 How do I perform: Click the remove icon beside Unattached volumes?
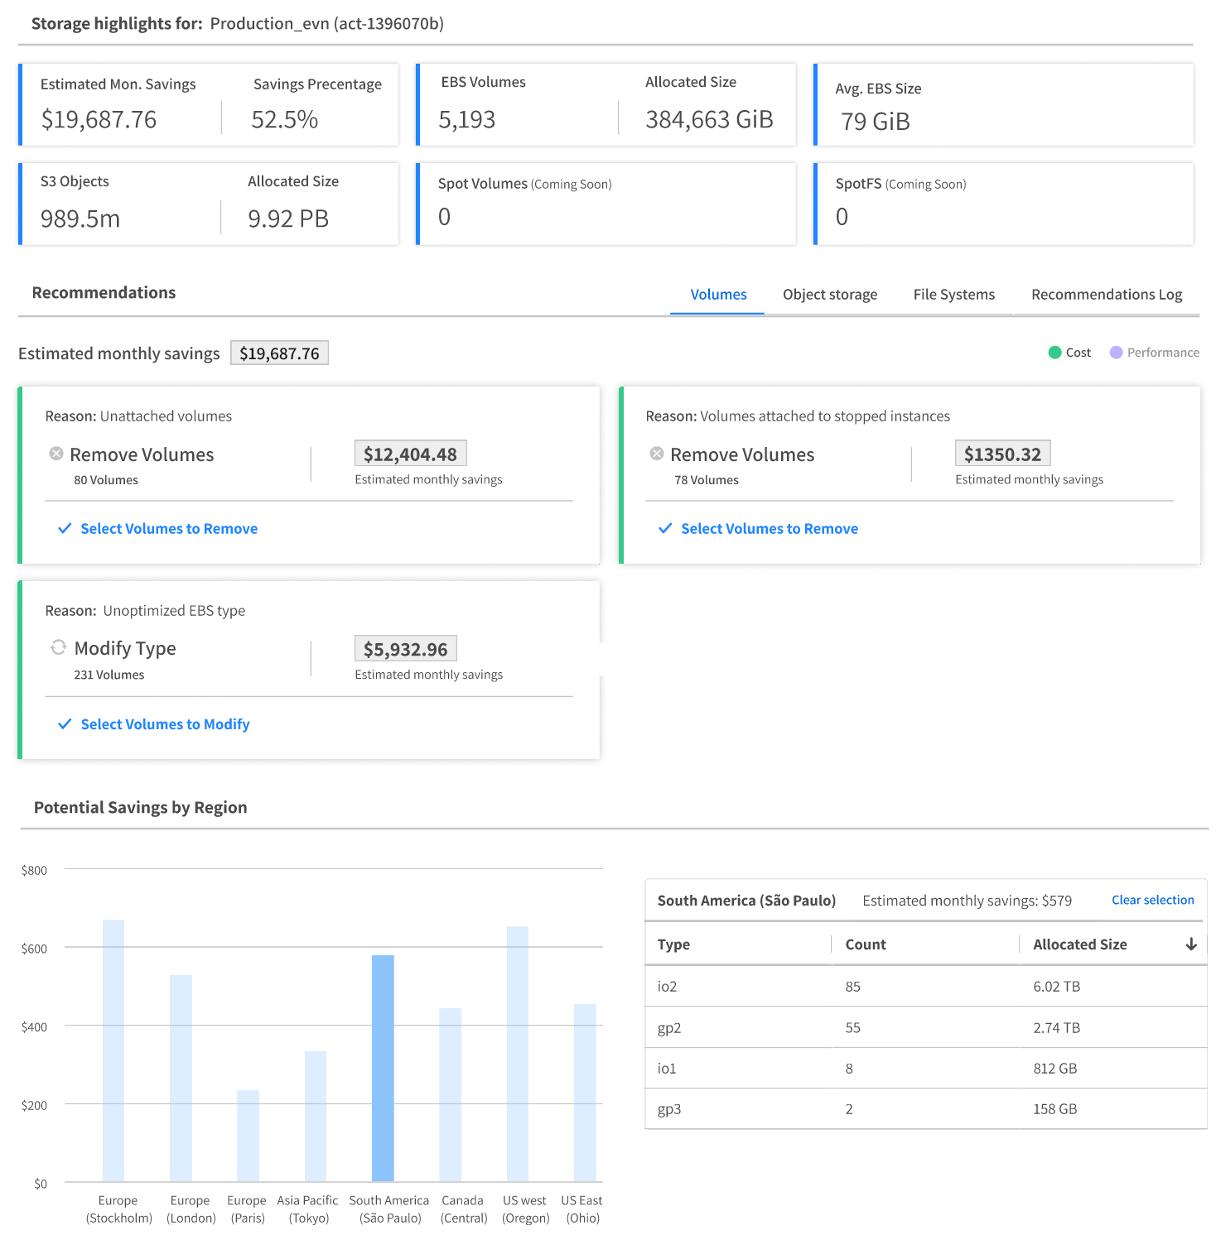point(56,454)
